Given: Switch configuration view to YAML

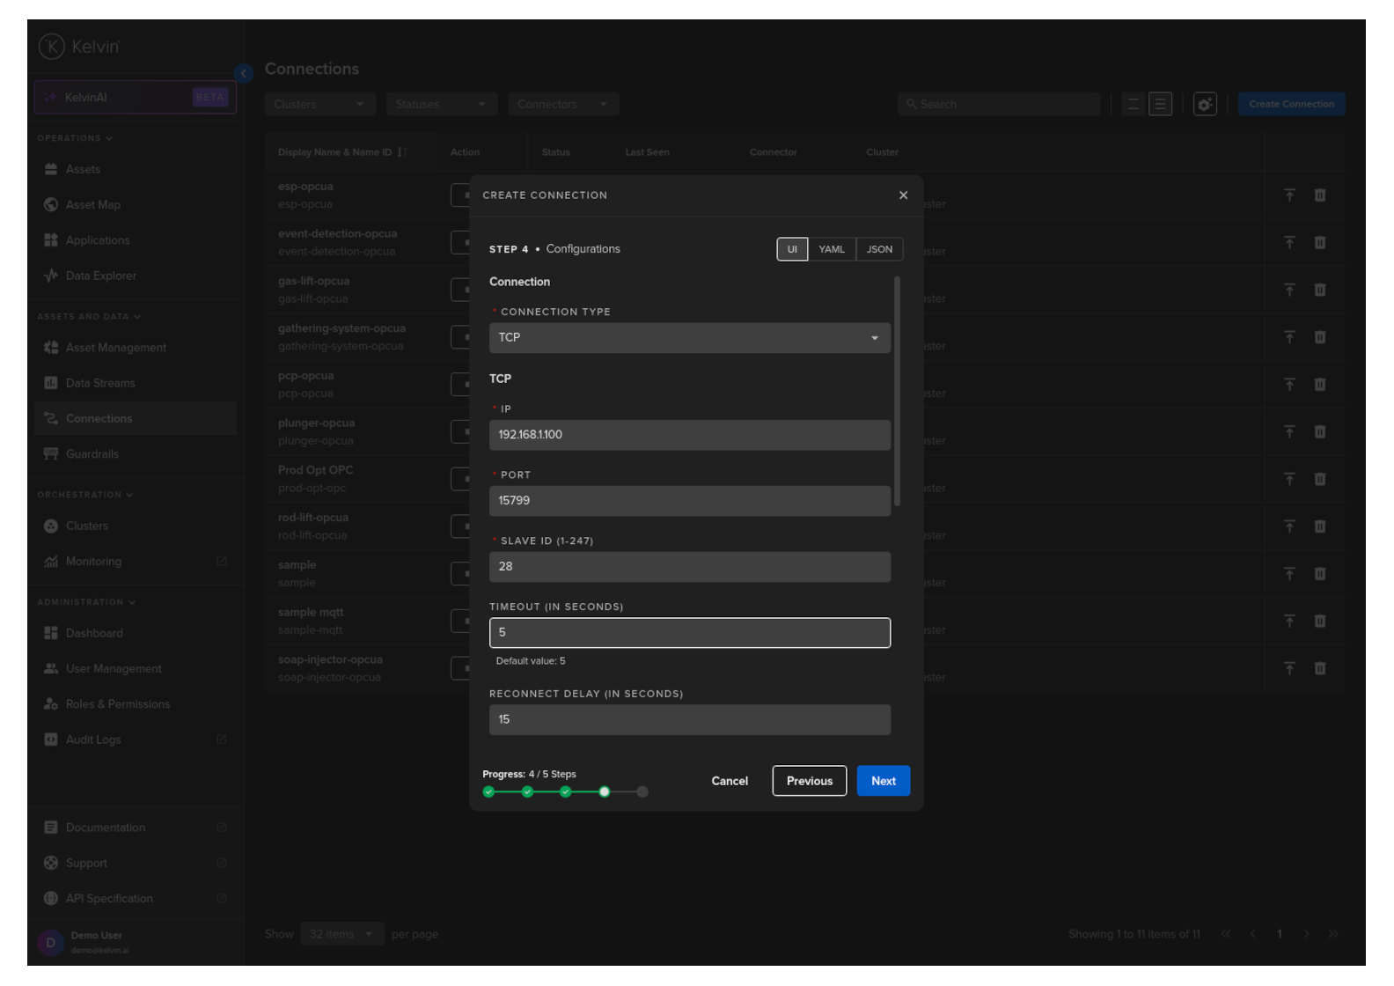Looking at the screenshot, I should pos(831,249).
